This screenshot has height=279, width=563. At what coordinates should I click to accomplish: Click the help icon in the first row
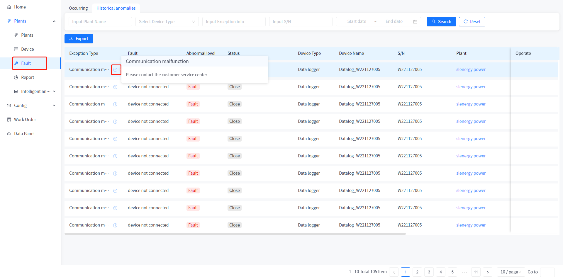(115, 70)
